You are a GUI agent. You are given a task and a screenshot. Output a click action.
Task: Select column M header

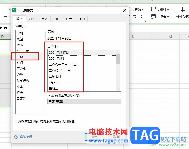pos(170,37)
